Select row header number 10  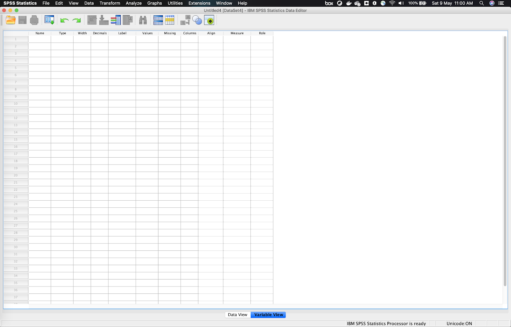pos(16,104)
